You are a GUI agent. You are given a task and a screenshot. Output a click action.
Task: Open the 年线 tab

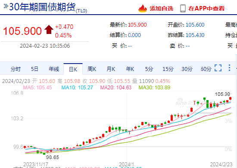tap(54, 69)
